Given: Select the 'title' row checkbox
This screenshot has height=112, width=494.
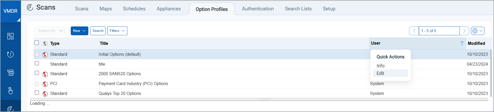Looking at the screenshot, I should [x=37, y=63].
